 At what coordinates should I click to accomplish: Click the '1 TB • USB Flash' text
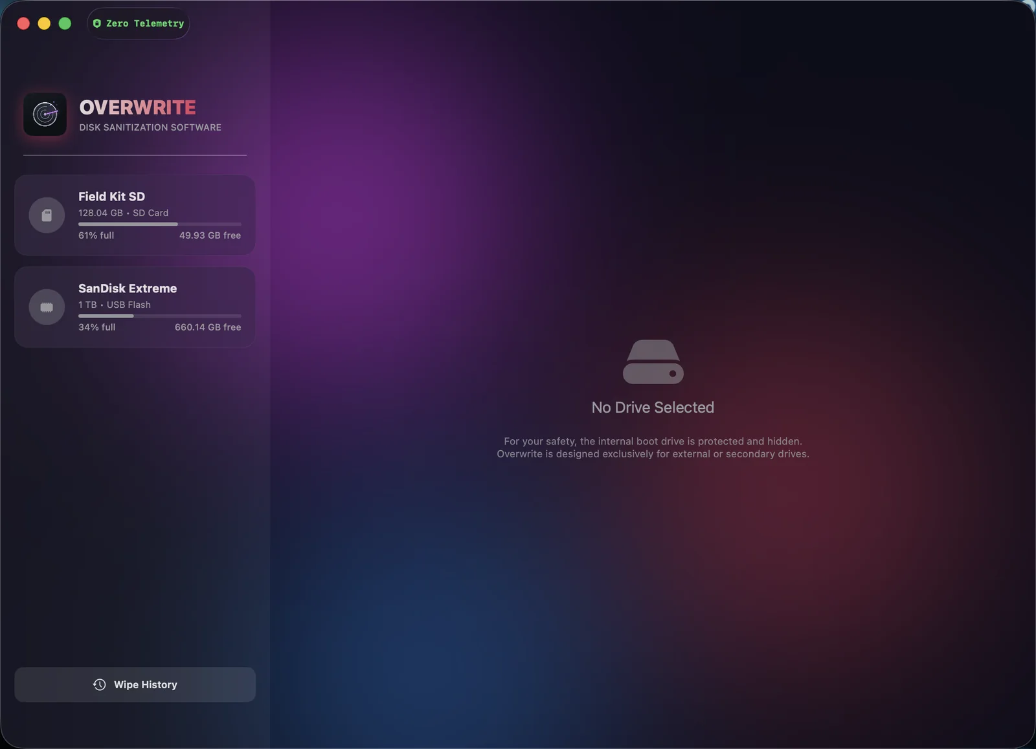pos(115,305)
